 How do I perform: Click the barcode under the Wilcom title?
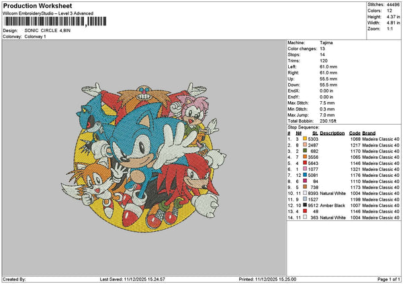(55, 21)
